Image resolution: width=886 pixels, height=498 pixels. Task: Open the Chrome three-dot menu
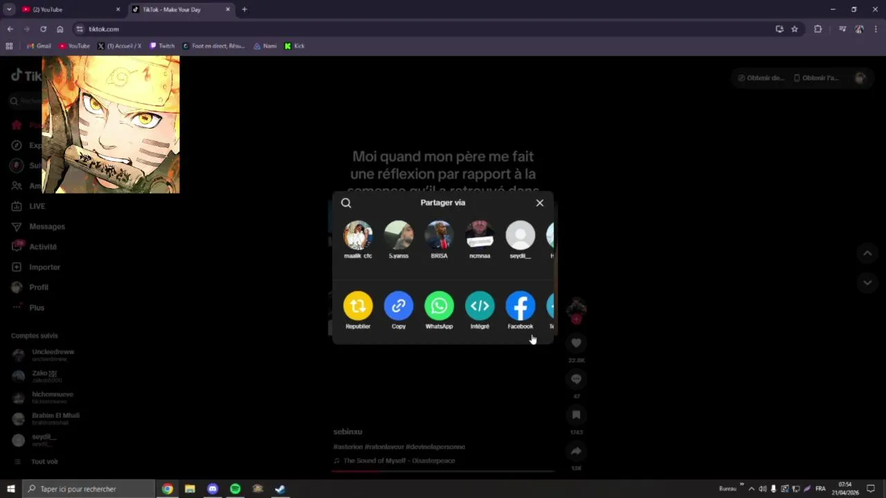(876, 29)
